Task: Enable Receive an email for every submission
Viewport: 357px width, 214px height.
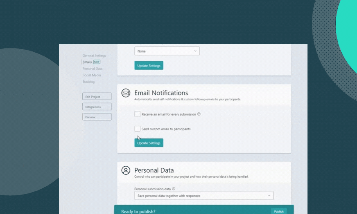Action: pos(137,114)
